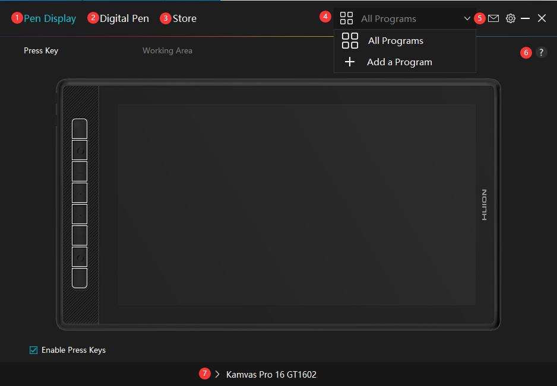Image resolution: width=557 pixels, height=386 pixels.
Task: Click the tablet's screen display area
Action: coord(296,205)
